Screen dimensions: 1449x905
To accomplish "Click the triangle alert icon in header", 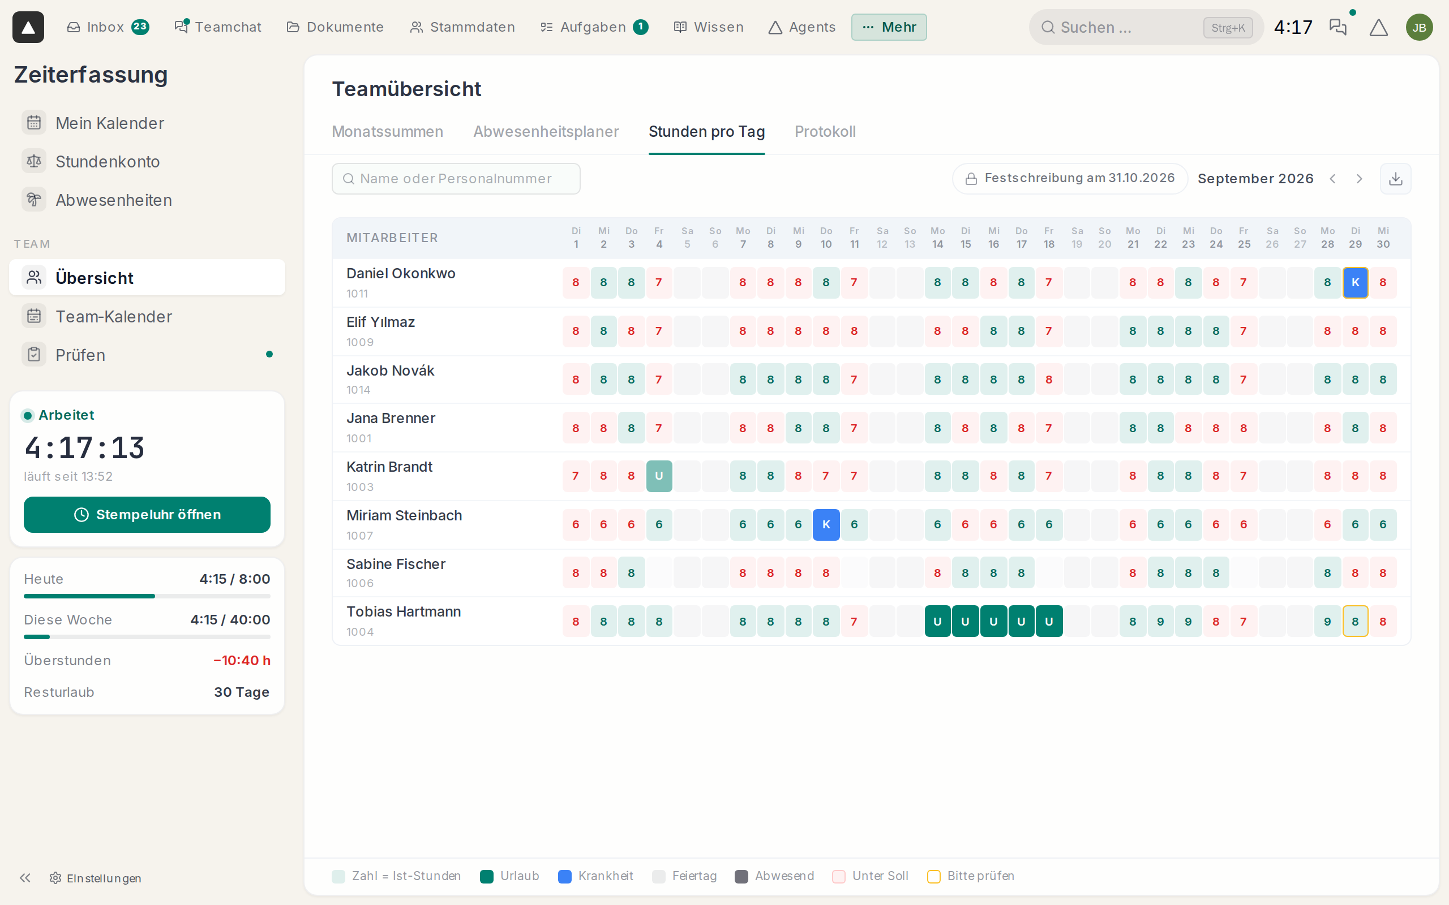I will (1378, 28).
